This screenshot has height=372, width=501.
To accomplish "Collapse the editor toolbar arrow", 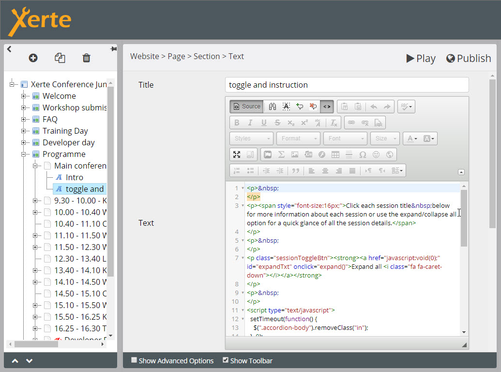I will coord(461,172).
